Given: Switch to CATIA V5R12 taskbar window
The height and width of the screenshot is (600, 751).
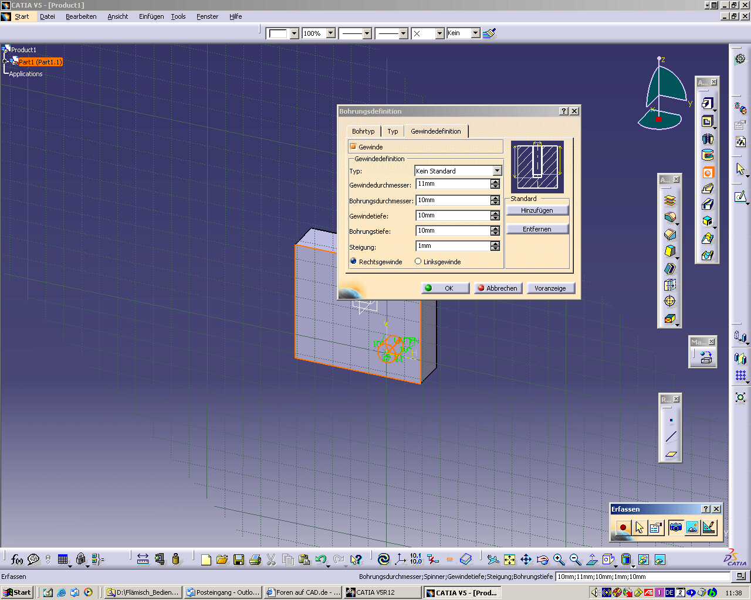Looking at the screenshot, I should (x=383, y=592).
